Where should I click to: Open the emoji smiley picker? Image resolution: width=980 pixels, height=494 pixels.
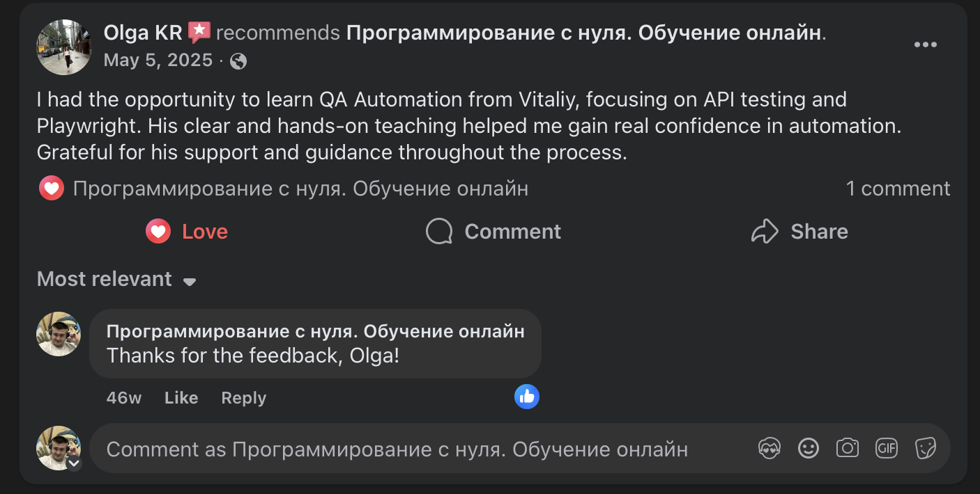[x=808, y=448]
